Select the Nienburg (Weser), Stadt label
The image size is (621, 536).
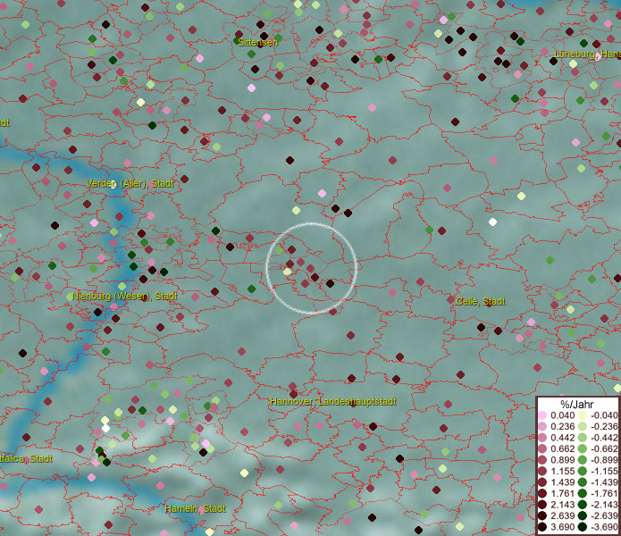[124, 296]
